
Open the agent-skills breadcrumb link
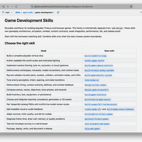(x=28, y=12)
